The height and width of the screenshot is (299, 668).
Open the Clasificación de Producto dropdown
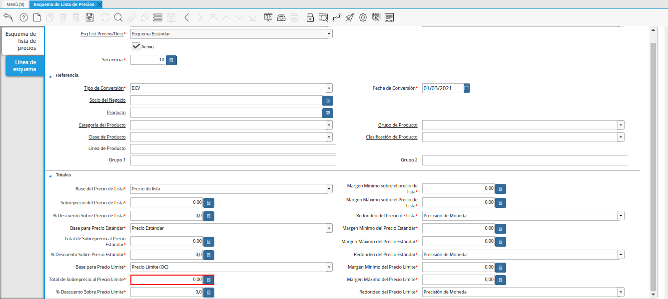[621, 137]
